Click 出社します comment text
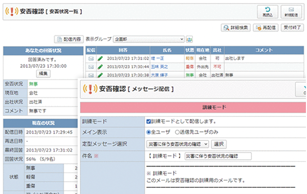 click(235, 58)
